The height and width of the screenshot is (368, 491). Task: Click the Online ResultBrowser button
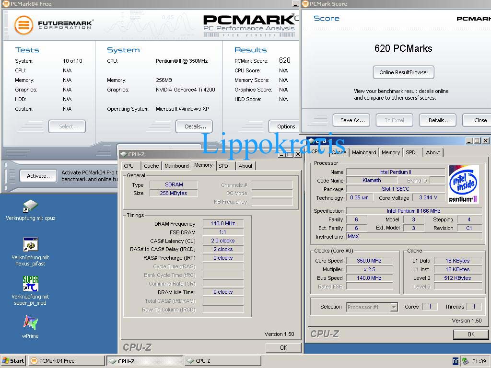tap(404, 72)
